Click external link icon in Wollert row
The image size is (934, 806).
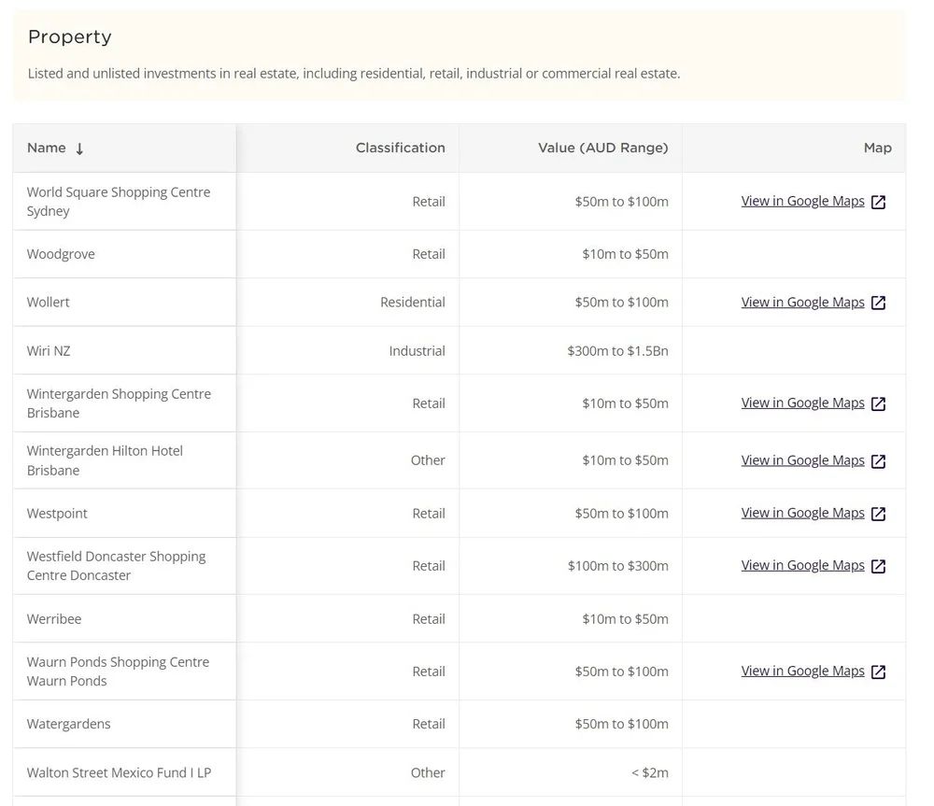point(878,303)
